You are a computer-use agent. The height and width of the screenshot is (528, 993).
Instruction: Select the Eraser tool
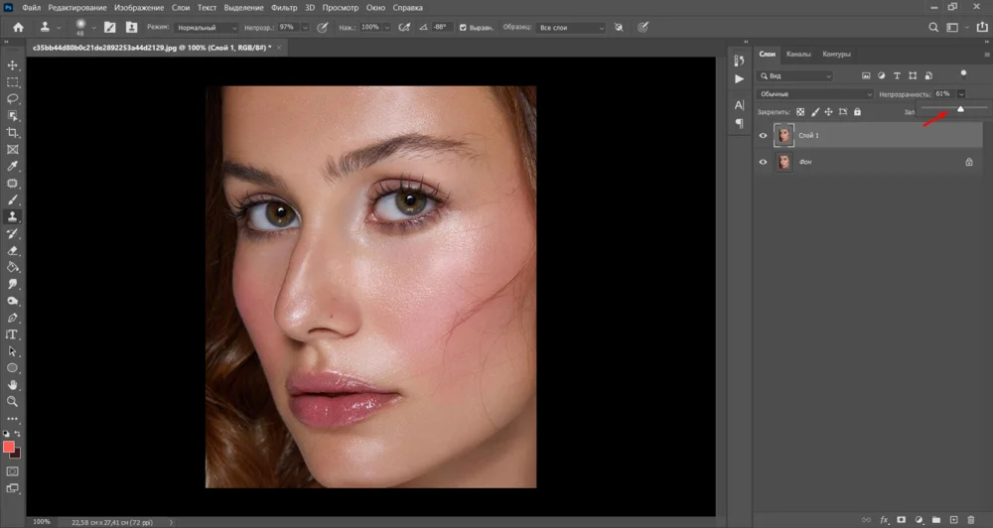pos(13,250)
